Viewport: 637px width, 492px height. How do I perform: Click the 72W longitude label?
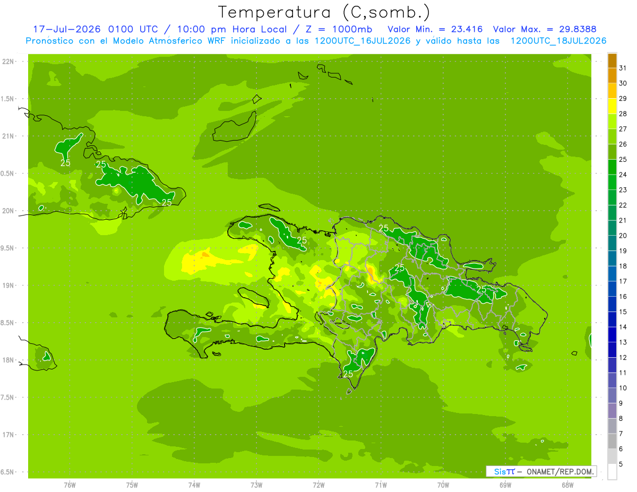coord(318,485)
